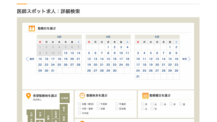The height and width of the screenshot is (122, 217).
Task: Go to previous month with 前月 arrow
Action: click(27, 59)
